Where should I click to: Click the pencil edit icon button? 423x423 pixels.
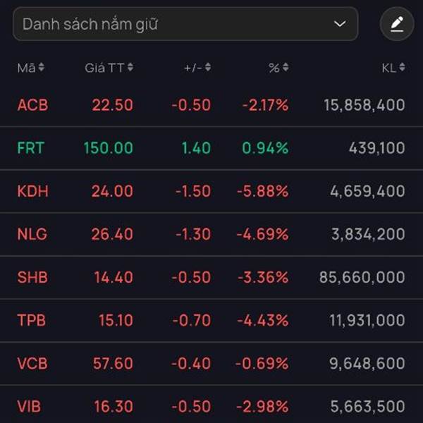point(397,24)
